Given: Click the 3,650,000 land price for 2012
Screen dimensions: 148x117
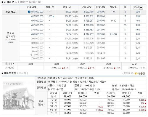Looking at the screenshot, I should (x=133, y=68).
